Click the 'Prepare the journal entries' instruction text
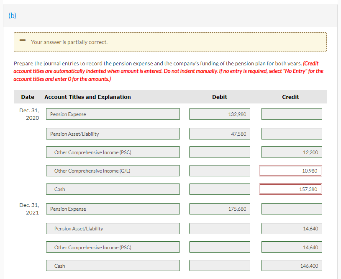 [158, 63]
